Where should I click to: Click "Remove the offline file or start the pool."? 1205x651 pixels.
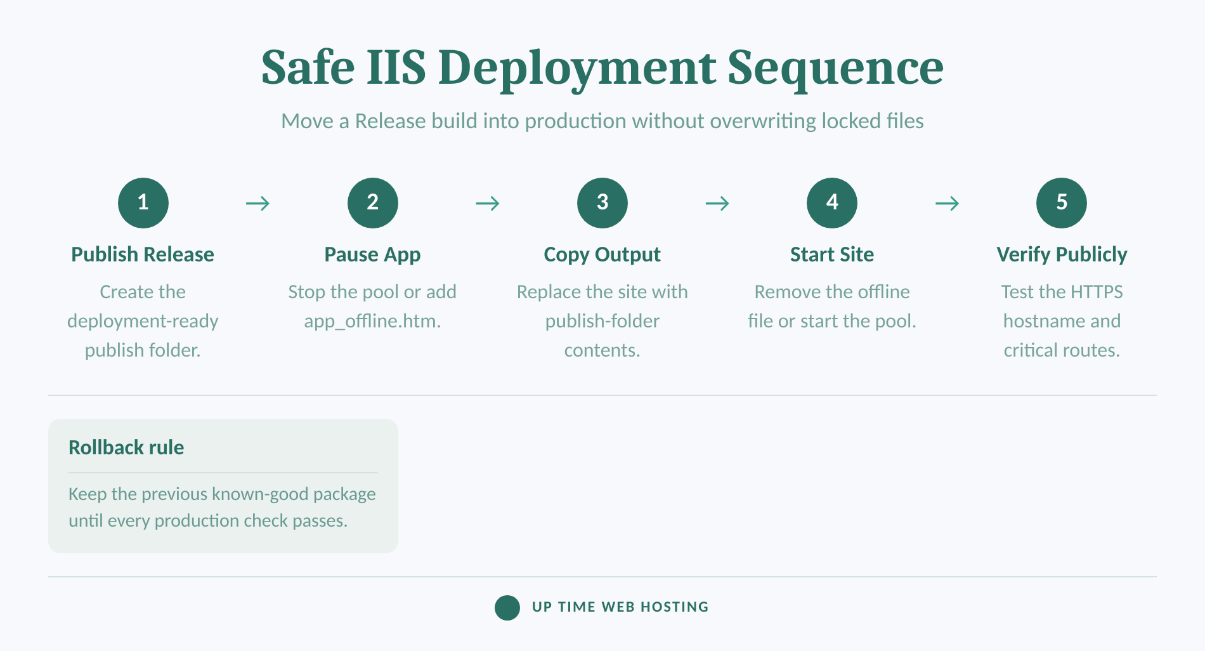tap(832, 306)
